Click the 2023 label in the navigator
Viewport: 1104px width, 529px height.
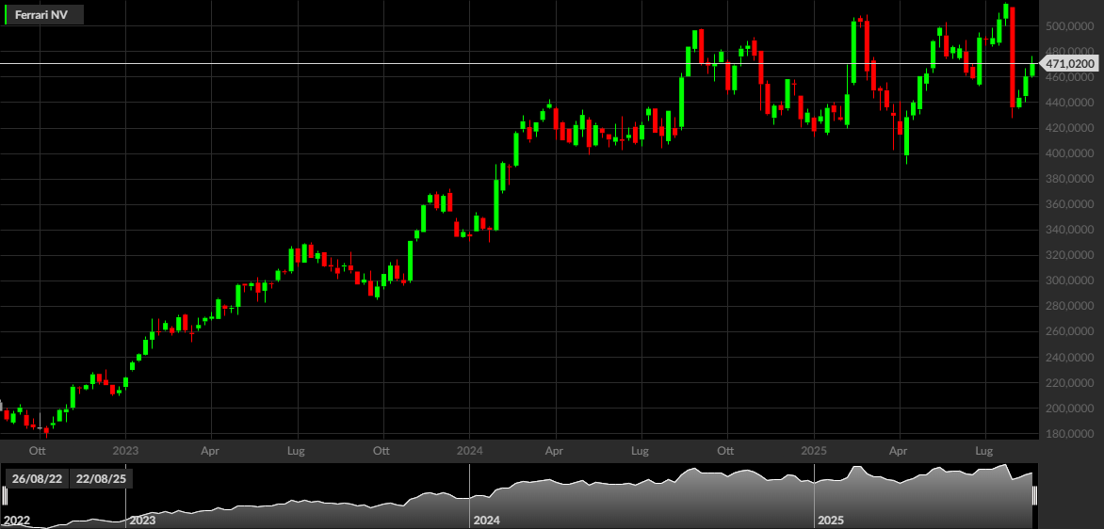[142, 521]
